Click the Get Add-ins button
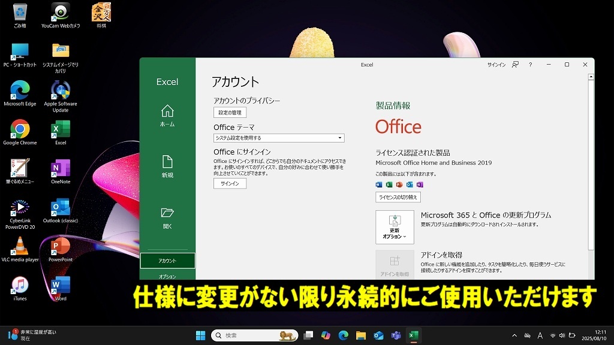Image resolution: width=614 pixels, height=345 pixels. point(395,265)
